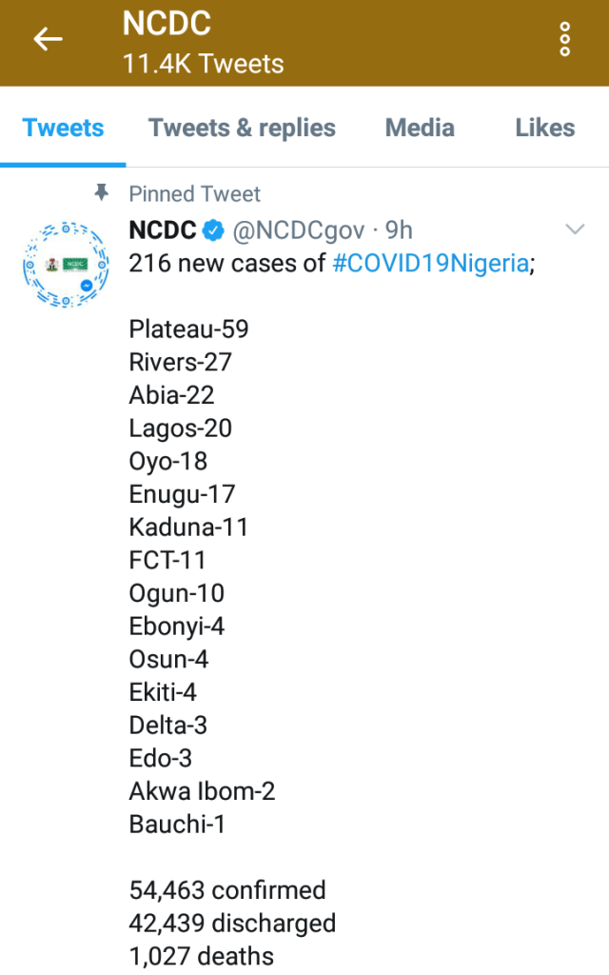Tap the blue verified badge

click(x=215, y=230)
